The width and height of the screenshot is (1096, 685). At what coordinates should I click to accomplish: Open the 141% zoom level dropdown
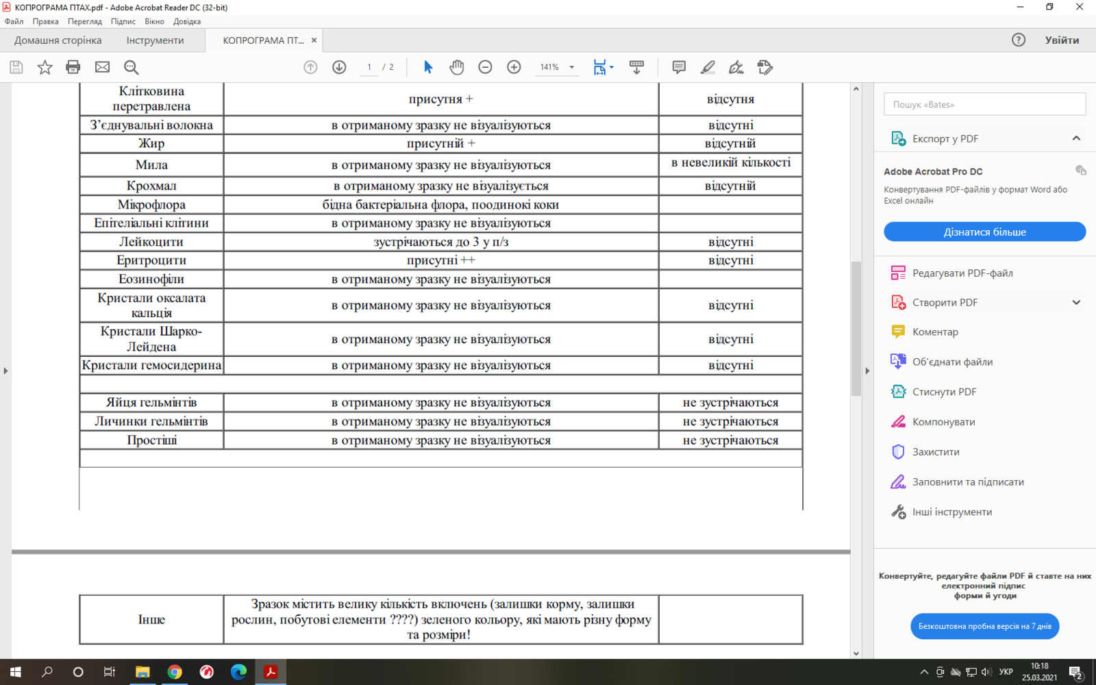point(572,67)
